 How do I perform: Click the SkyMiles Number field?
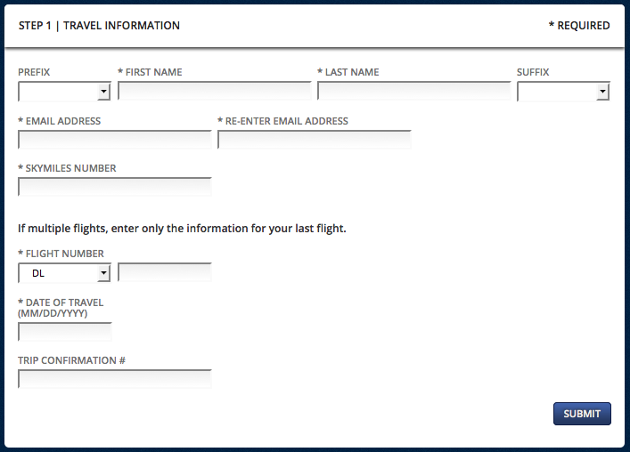coord(115,187)
